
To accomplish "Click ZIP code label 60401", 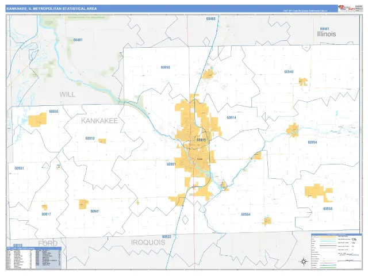I will click(324, 29).
